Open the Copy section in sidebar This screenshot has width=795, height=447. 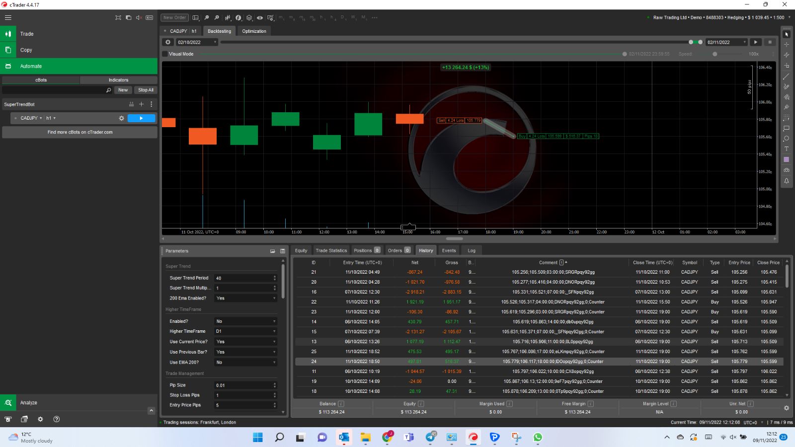(x=79, y=50)
